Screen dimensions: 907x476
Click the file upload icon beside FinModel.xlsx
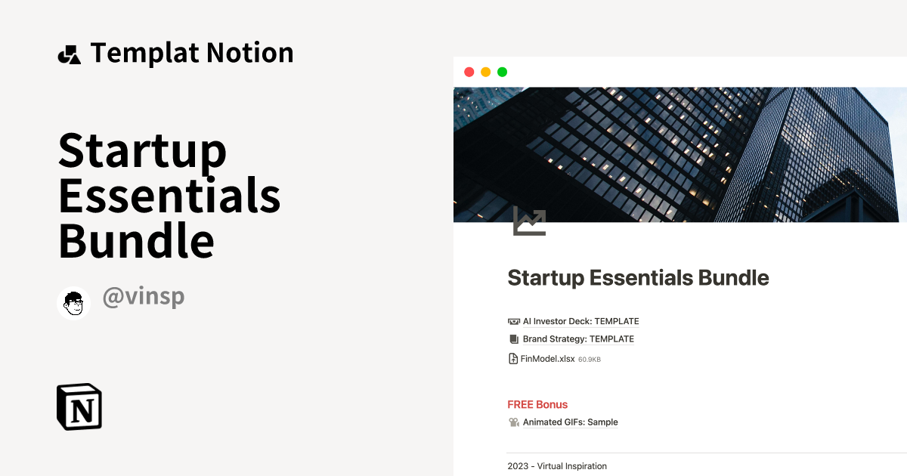513,358
